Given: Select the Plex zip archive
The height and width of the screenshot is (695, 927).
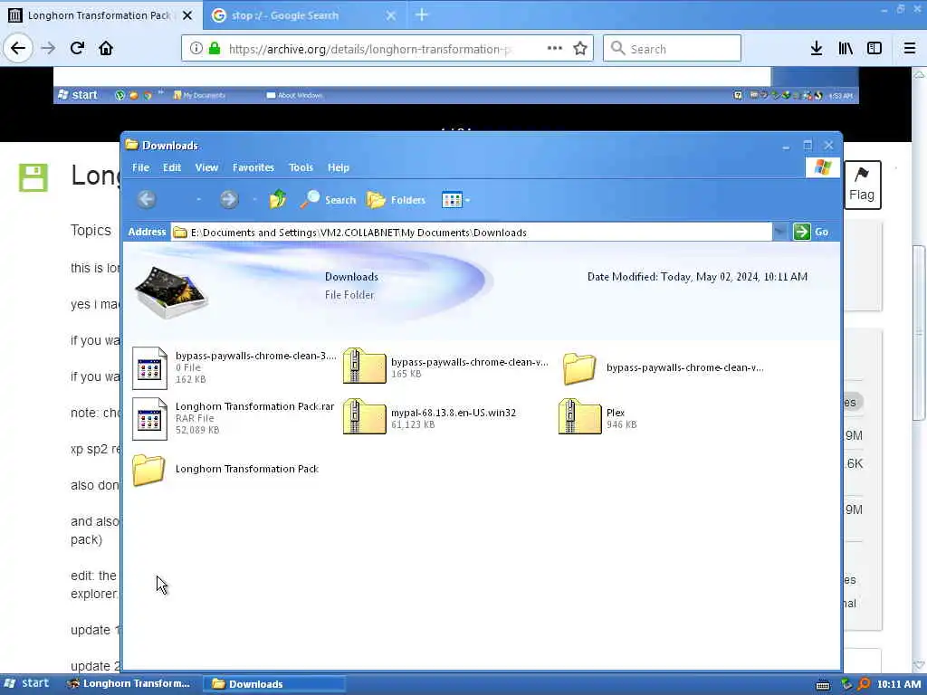Looking at the screenshot, I should [597, 418].
